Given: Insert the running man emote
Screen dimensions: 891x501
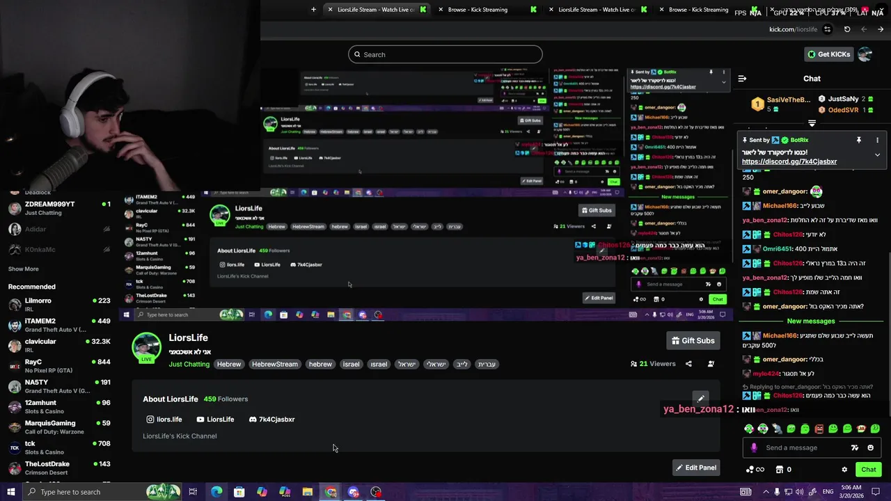Looking at the screenshot, I should click(777, 429).
